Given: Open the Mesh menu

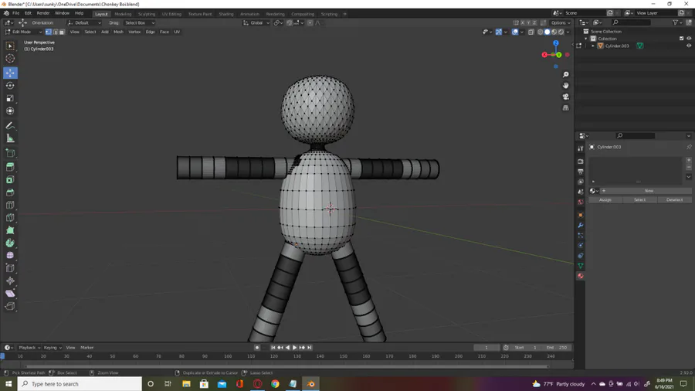Looking at the screenshot, I should click(118, 32).
